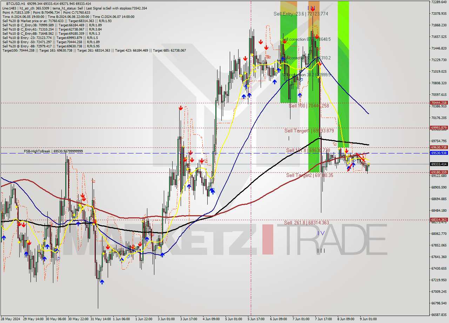Click the '7 Jun 17:00' time label
Image resolution: width=449 pixels, height=323 pixels.
323,319
